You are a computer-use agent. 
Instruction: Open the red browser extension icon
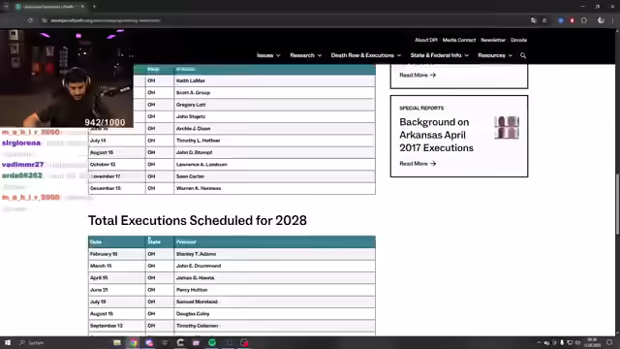[573, 20]
